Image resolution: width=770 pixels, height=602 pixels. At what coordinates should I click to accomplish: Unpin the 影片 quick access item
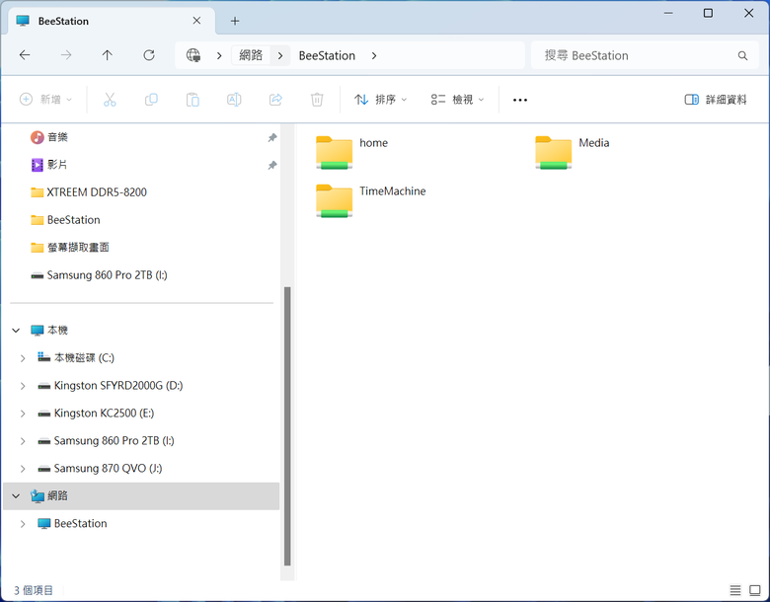point(272,165)
